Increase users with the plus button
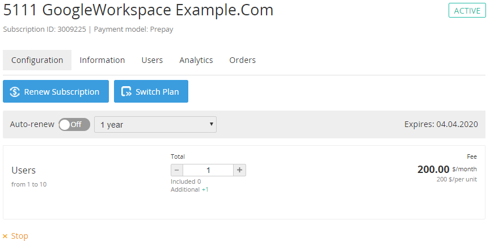 (x=239, y=170)
